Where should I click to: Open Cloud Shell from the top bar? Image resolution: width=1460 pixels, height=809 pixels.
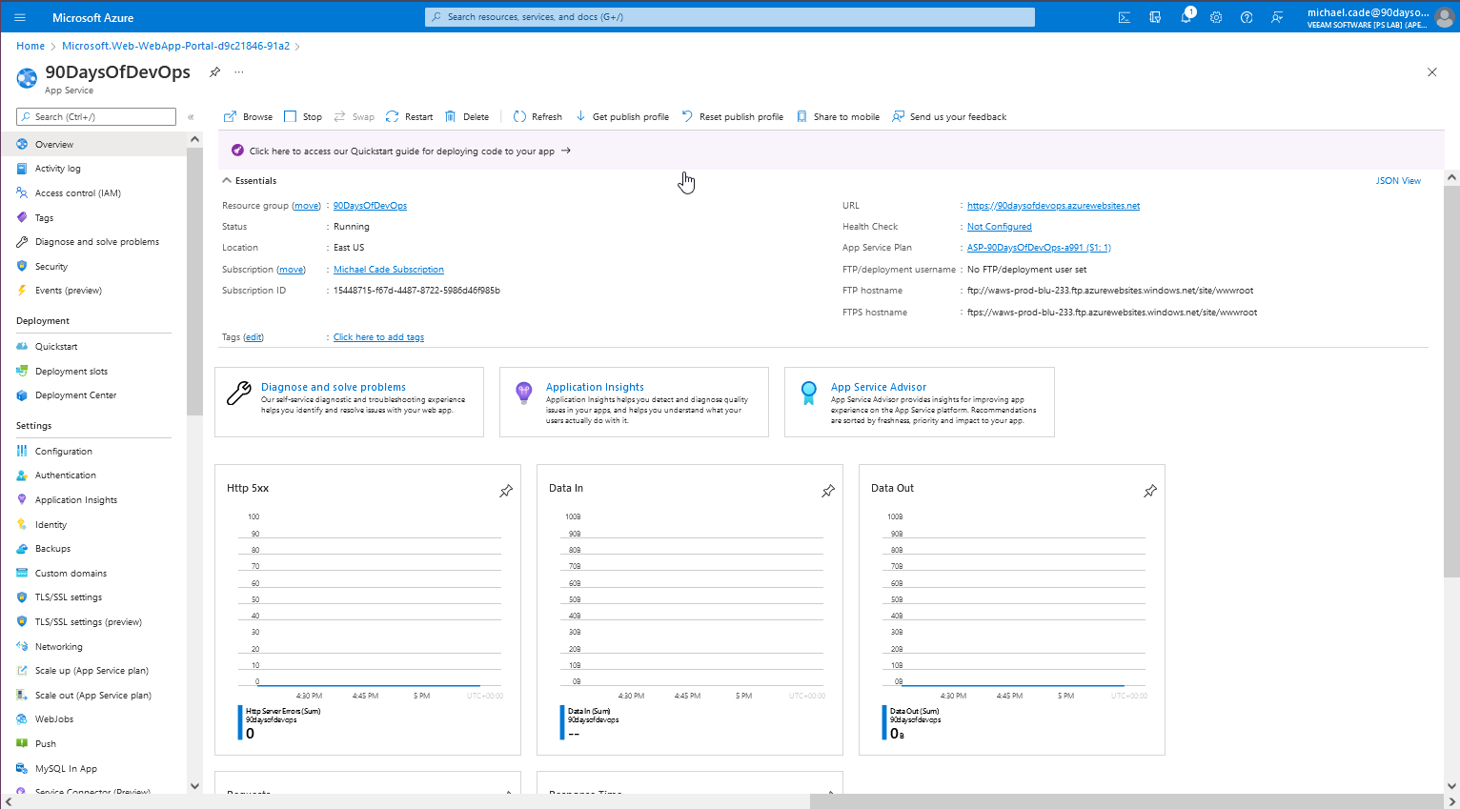(1125, 17)
